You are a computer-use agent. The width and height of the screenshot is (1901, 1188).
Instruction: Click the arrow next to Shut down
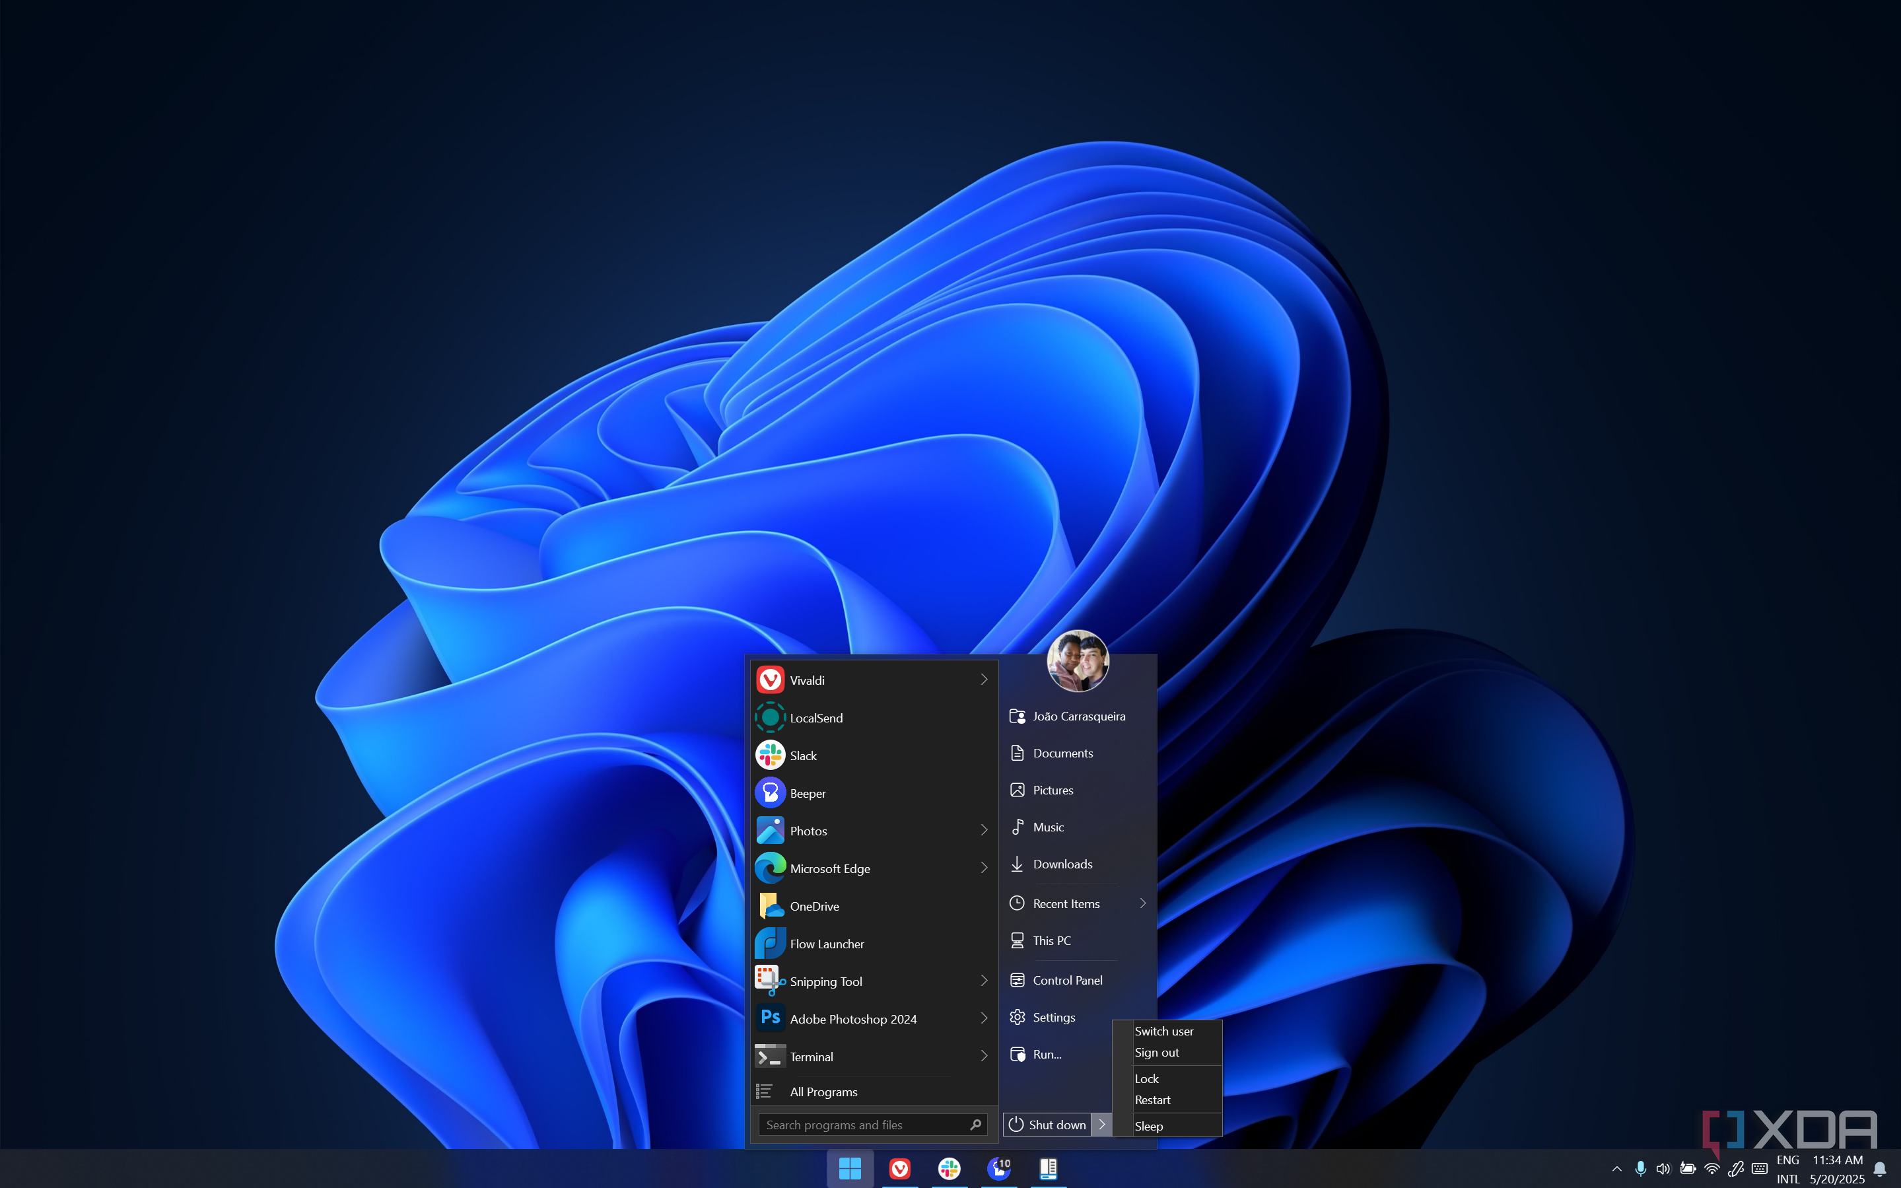[1101, 1125]
